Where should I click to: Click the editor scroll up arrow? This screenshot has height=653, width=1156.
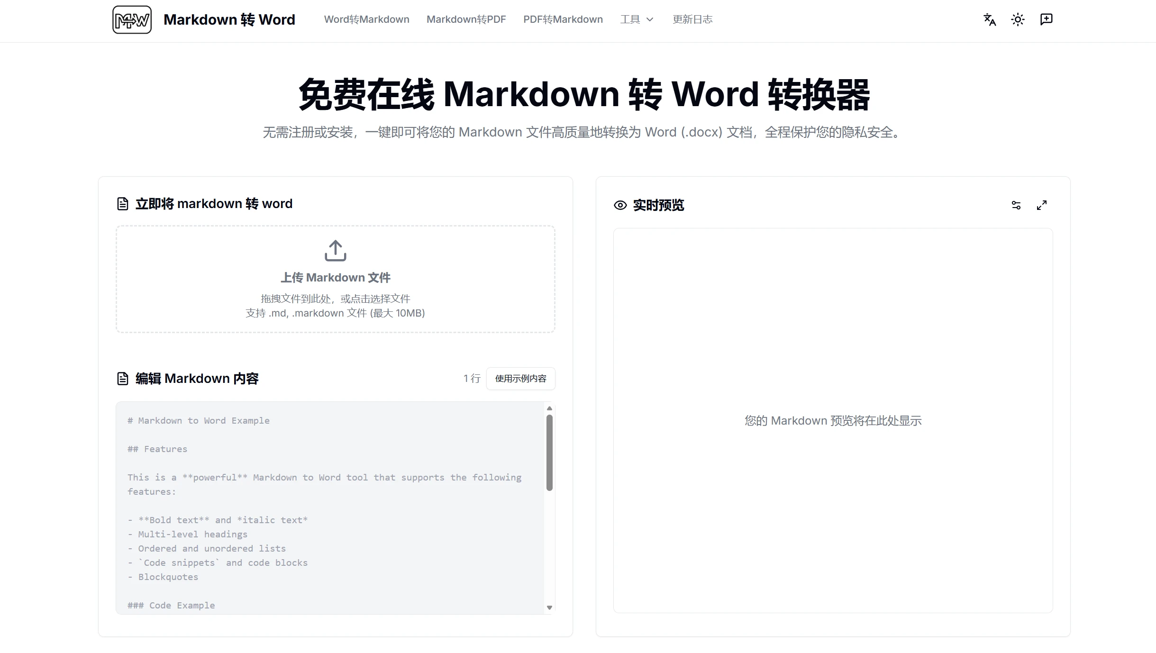click(x=549, y=408)
